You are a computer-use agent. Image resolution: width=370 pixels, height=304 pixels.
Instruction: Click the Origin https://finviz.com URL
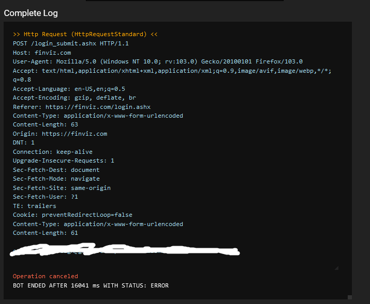pos(75,134)
